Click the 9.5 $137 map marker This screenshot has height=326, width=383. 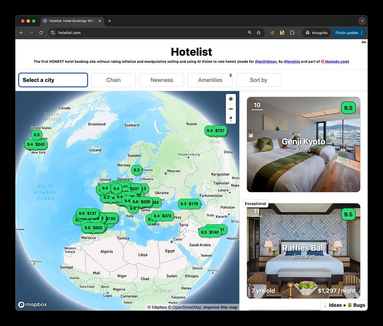click(x=87, y=214)
